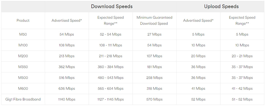Select the M600 product name

click(x=23, y=89)
